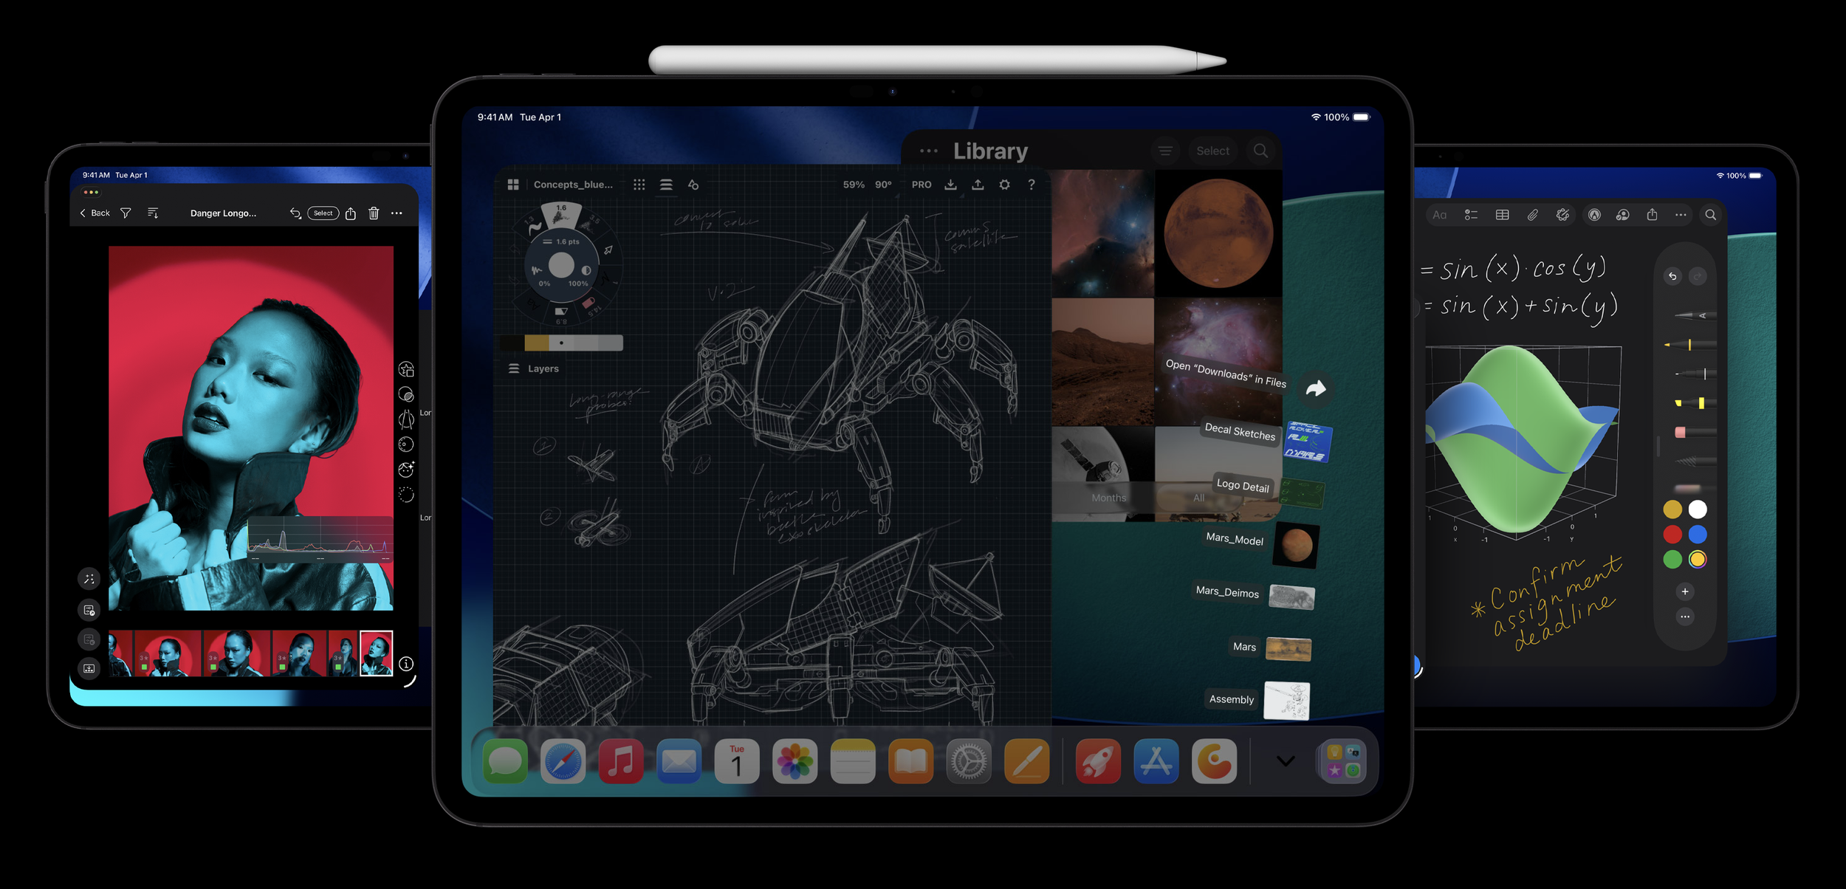Image resolution: width=1846 pixels, height=889 pixels.
Task: Open the Concepts dotted grid menu
Action: 639,185
